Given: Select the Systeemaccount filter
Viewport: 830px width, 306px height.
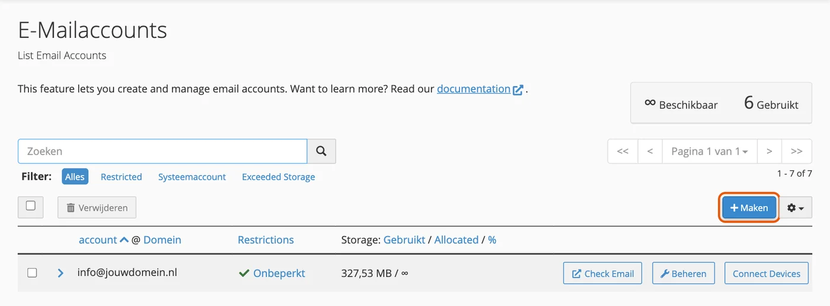Looking at the screenshot, I should pyautogui.click(x=192, y=177).
